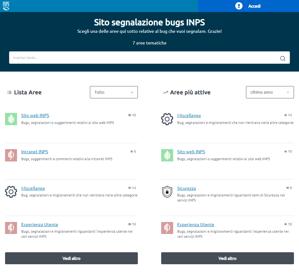Click views count 10 of Esperienza Utente in Aree più attive
Screen dimensions: 299x280
click(290, 224)
